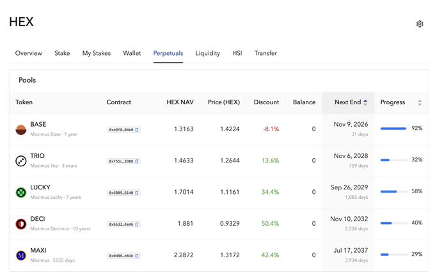Click the BASE 92% progress bar

pos(394,129)
